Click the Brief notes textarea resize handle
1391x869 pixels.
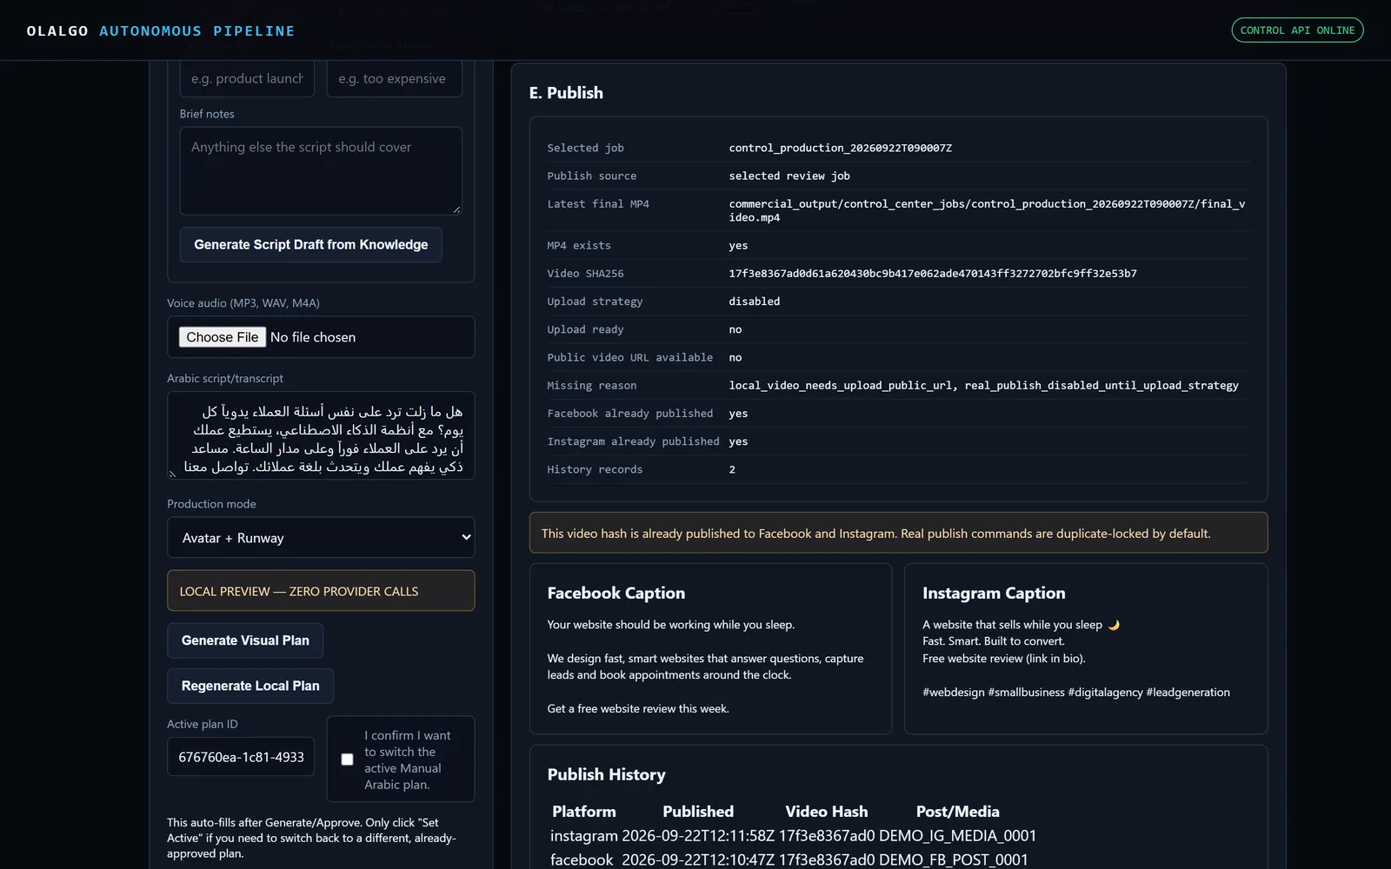(x=456, y=209)
